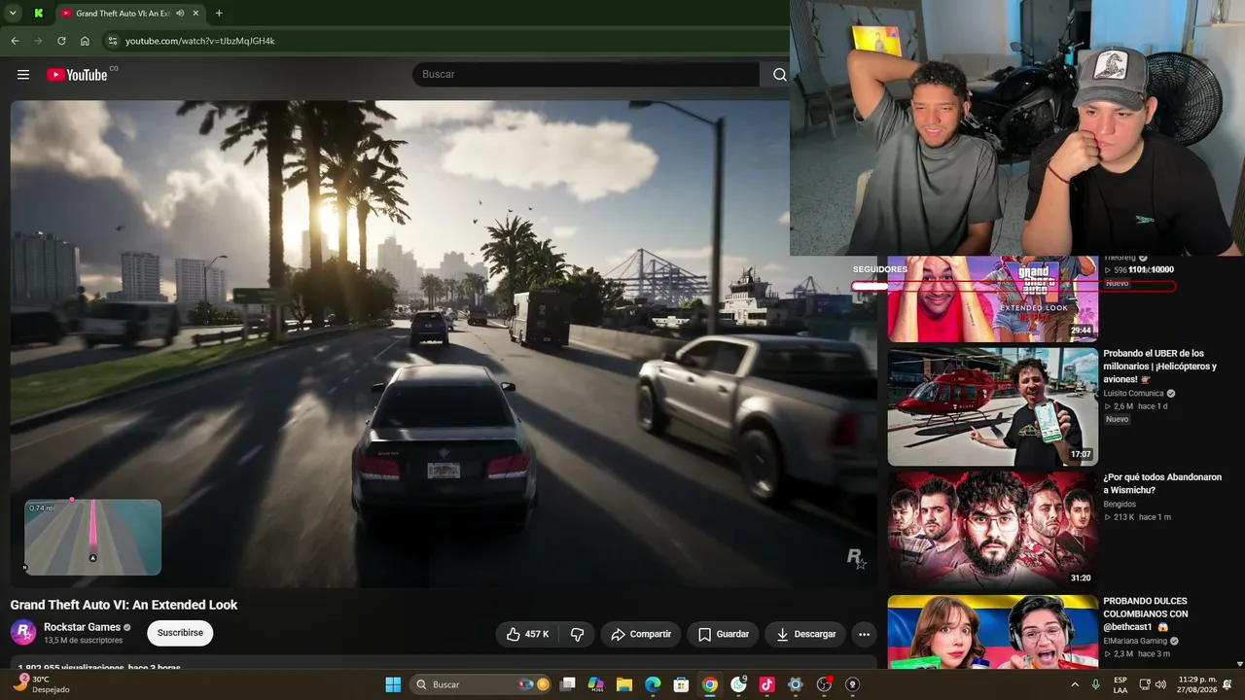1245x700 pixels.
Task: Open the Wismichu video thumbnail
Action: tap(992, 530)
